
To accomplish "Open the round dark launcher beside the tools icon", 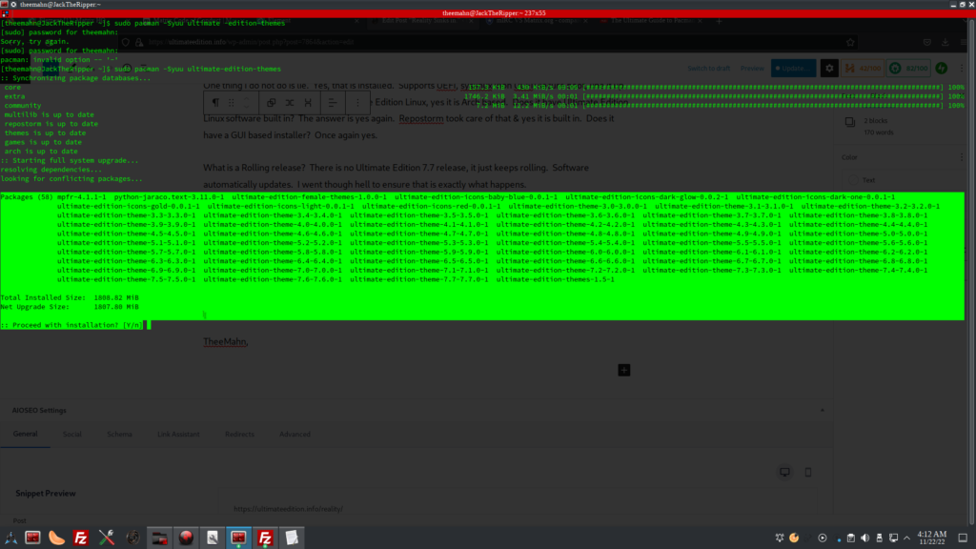I will tap(133, 538).
